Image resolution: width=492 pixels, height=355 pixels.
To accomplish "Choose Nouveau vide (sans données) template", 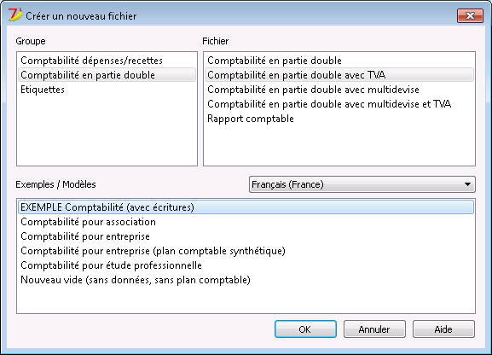I will tap(246, 280).
